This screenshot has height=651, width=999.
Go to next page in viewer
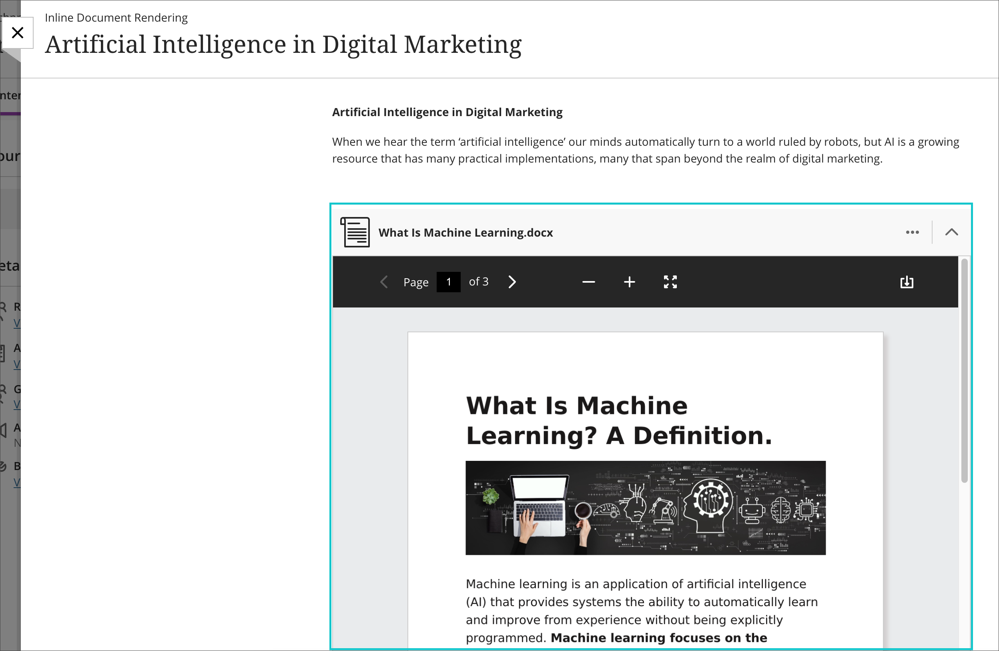click(512, 282)
